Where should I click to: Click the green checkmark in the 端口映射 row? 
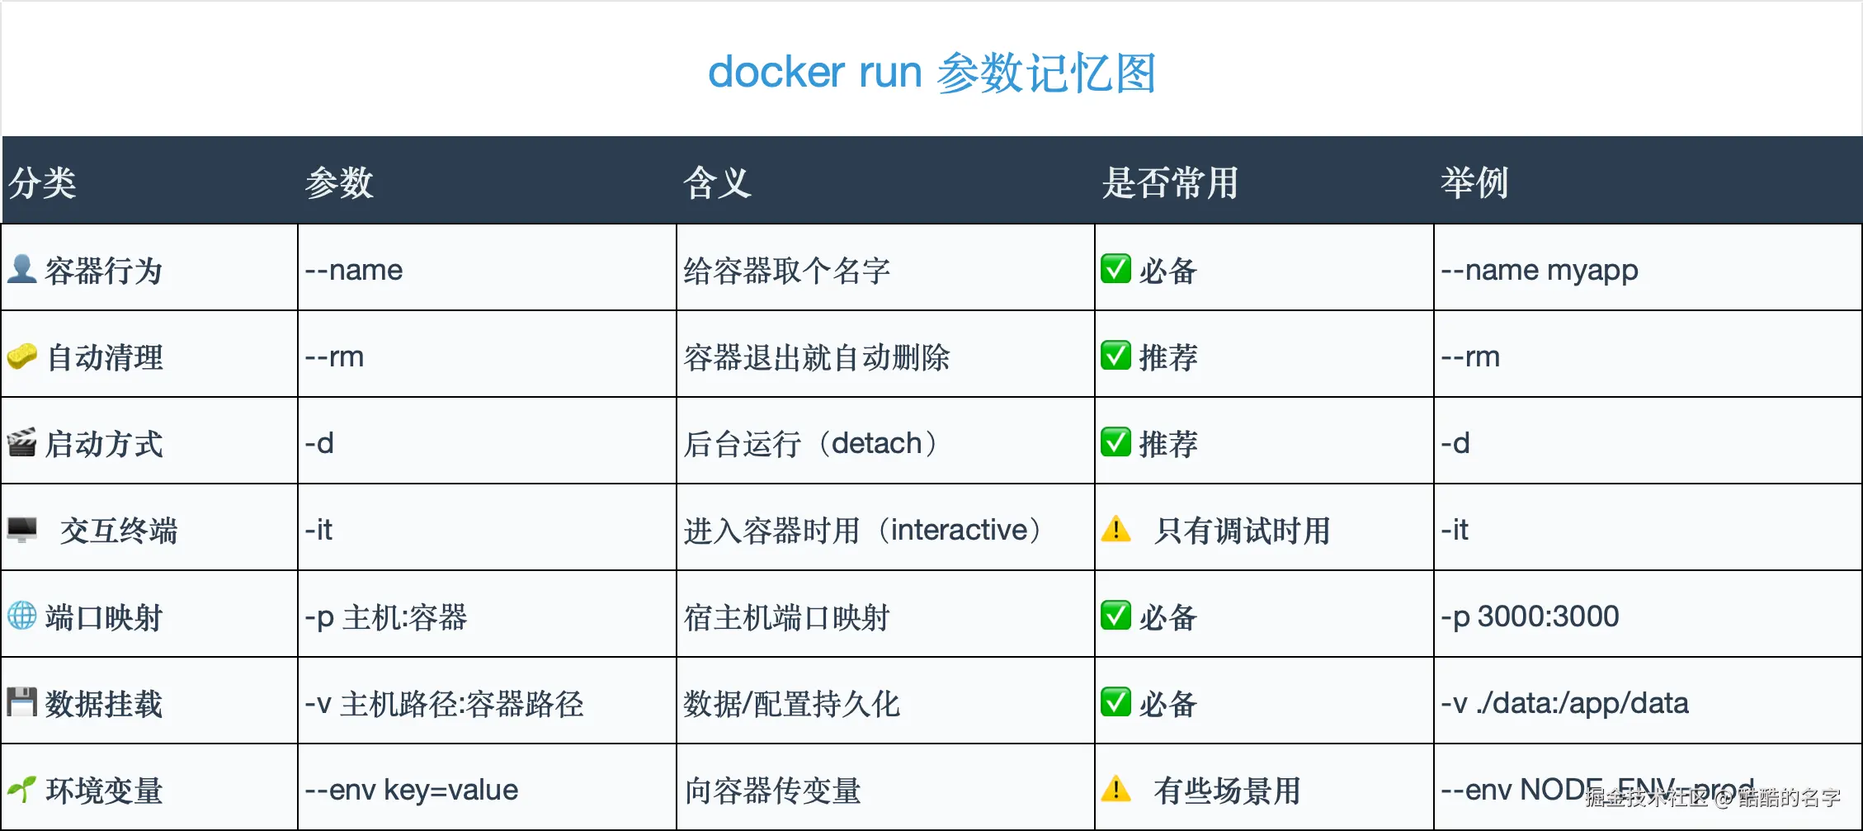point(1115,616)
